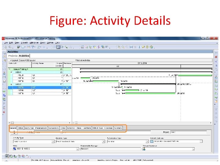The height and width of the screenshot is (165, 220).
Task: Click the activity table horizontal scrollbar thumb
Action: [13, 123]
